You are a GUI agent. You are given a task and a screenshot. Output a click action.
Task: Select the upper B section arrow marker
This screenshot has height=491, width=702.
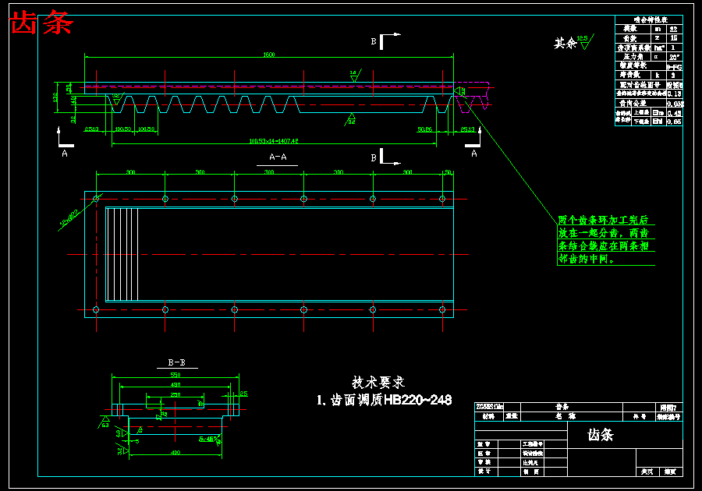point(385,41)
